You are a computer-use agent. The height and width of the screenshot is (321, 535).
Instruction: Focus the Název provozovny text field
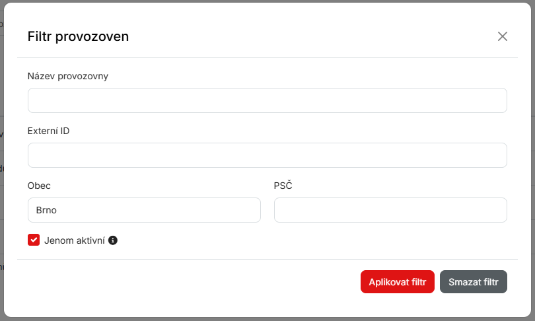267,100
